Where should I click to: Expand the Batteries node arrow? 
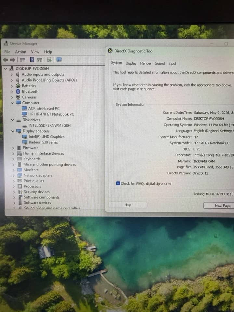tap(12, 86)
